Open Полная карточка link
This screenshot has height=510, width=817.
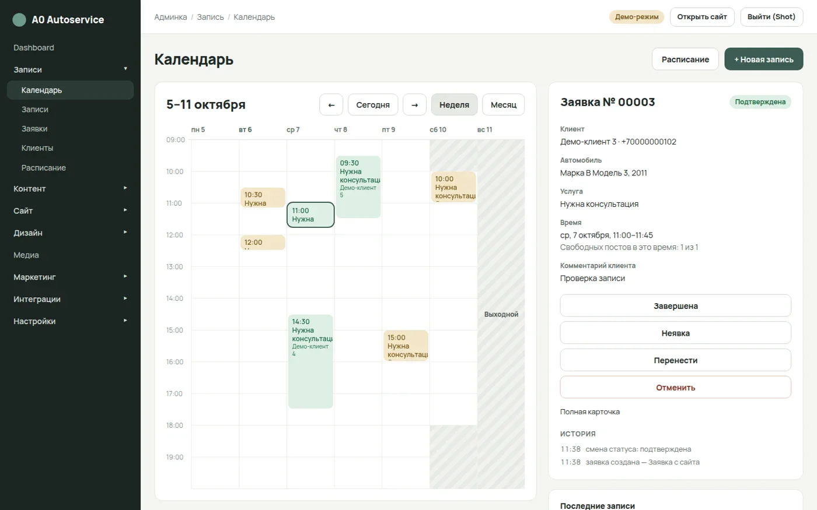pos(590,412)
